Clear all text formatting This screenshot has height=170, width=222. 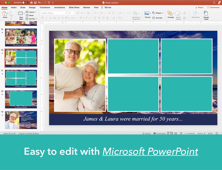(88, 13)
